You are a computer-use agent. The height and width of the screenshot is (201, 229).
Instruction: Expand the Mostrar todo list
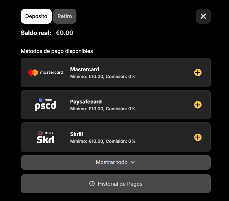[x=112, y=162]
